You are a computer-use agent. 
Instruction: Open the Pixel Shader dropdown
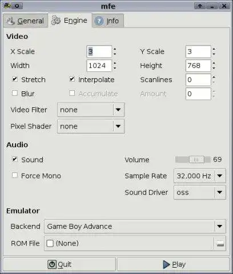[x=91, y=126]
